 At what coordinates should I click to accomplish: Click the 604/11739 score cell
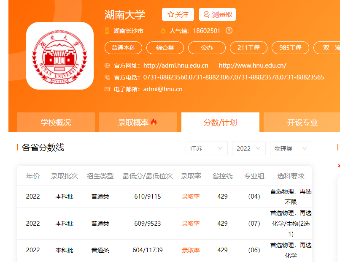148,250
